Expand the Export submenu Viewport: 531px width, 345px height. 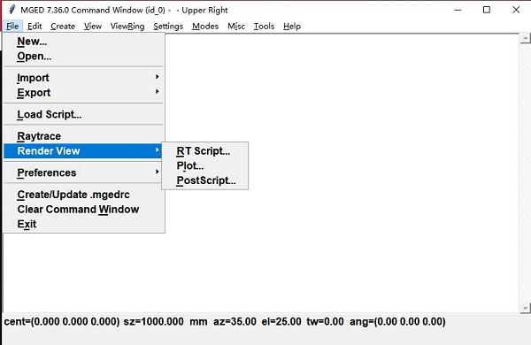(84, 92)
